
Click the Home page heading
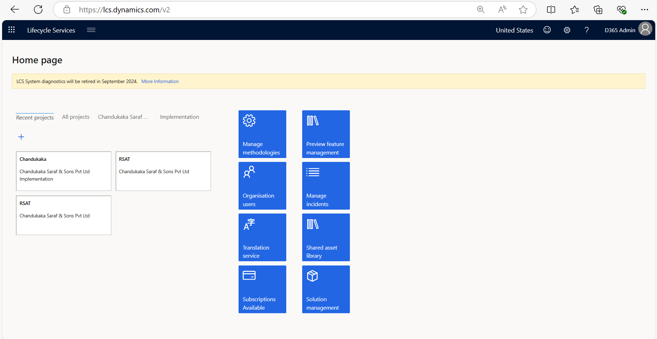pyautogui.click(x=37, y=60)
